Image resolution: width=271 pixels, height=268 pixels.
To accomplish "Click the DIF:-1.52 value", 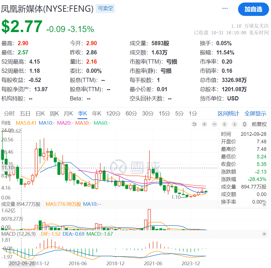I will point(51,234).
